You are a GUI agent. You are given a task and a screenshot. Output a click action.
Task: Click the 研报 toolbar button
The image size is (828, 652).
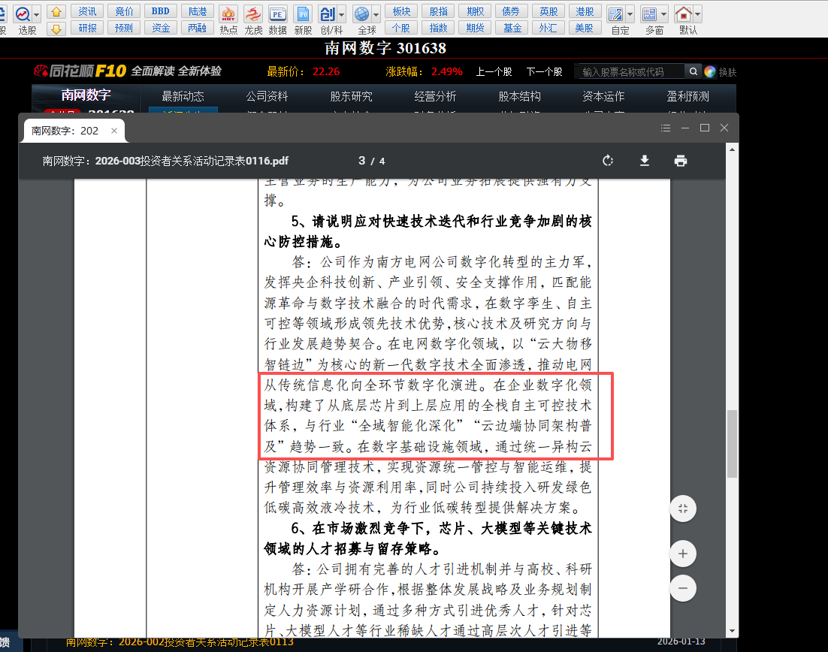(x=88, y=28)
